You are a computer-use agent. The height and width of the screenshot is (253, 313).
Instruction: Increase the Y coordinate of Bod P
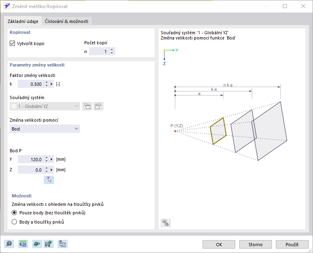[46, 158]
